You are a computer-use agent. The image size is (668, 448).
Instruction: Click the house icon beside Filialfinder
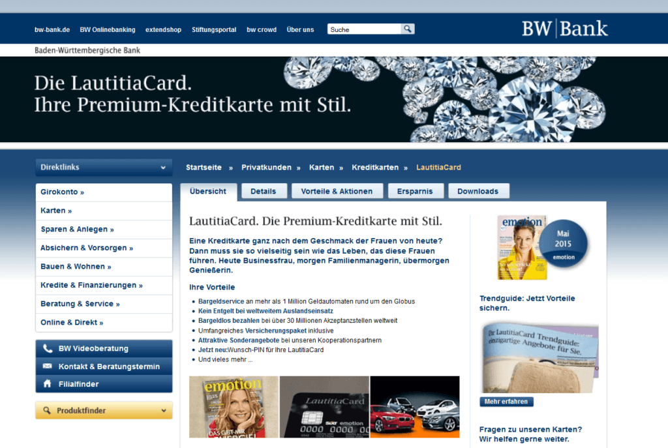(x=47, y=383)
